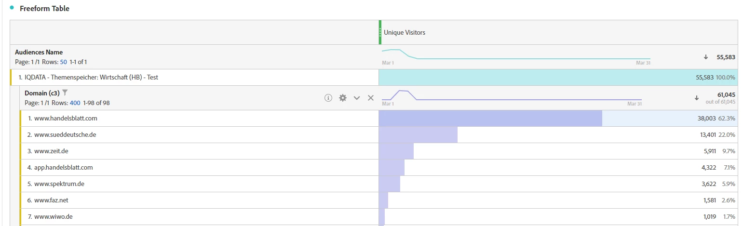Click the filter icon next to Domain (c3)
Viewport: 743px width, 226px height.
click(x=65, y=93)
